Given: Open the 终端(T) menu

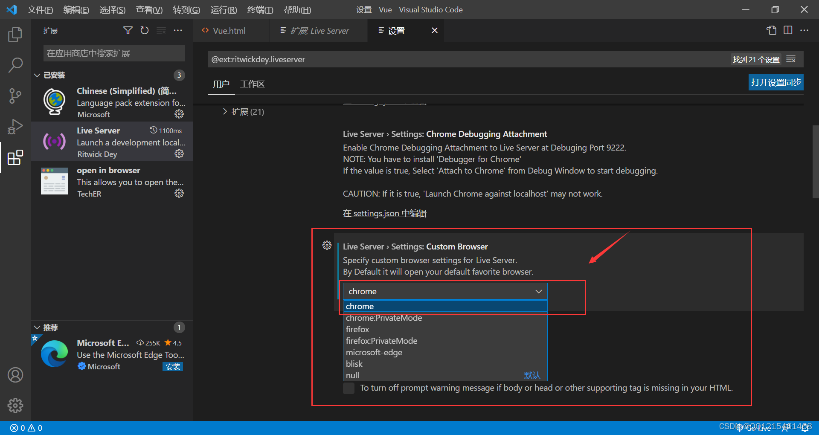Looking at the screenshot, I should click(260, 9).
